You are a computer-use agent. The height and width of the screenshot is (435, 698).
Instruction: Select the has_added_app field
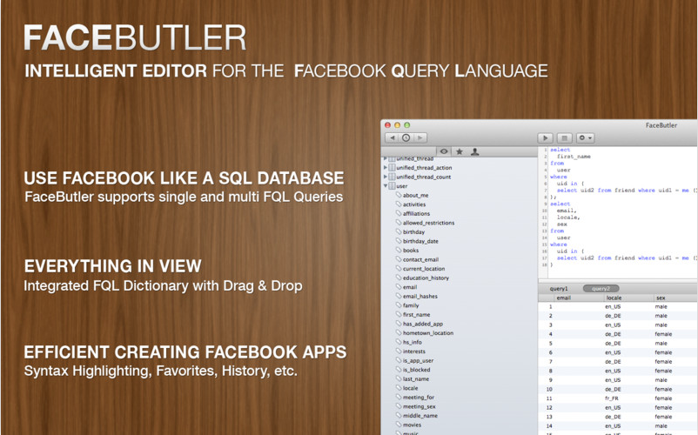(x=423, y=324)
